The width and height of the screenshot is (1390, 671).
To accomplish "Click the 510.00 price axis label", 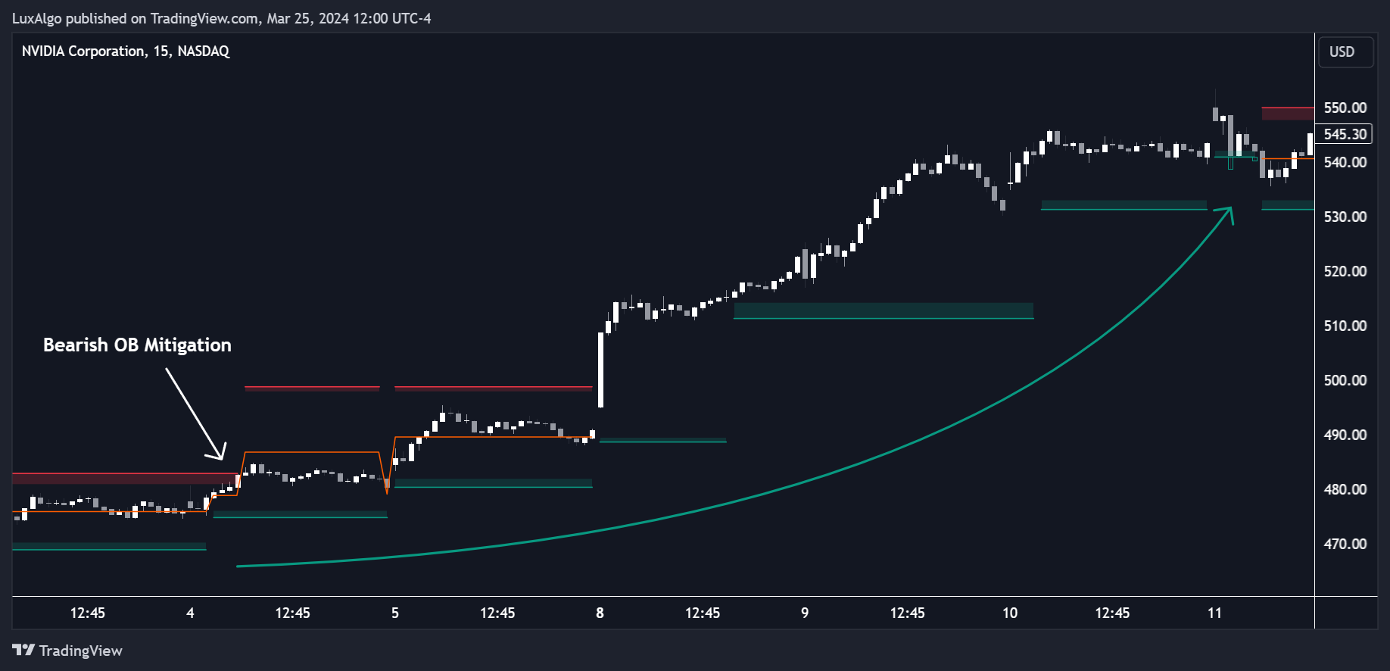I will [1345, 326].
